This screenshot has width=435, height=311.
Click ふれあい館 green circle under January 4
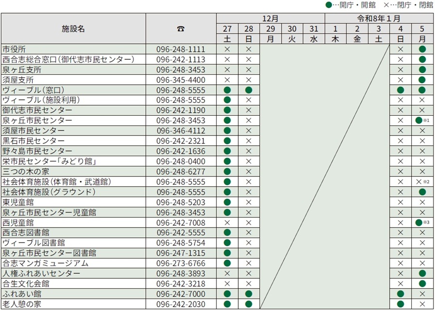click(400, 294)
